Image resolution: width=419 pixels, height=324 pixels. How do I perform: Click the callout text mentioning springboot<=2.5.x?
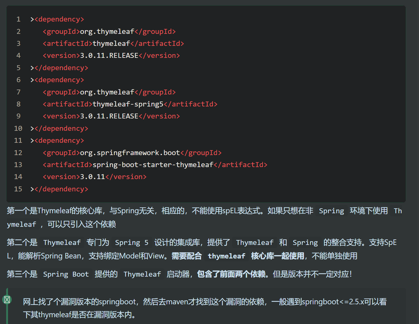click(x=205, y=302)
